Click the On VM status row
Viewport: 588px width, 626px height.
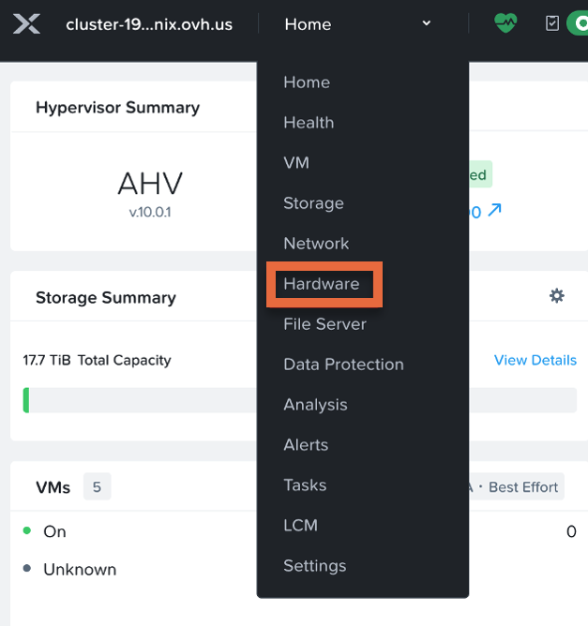[x=299, y=531]
